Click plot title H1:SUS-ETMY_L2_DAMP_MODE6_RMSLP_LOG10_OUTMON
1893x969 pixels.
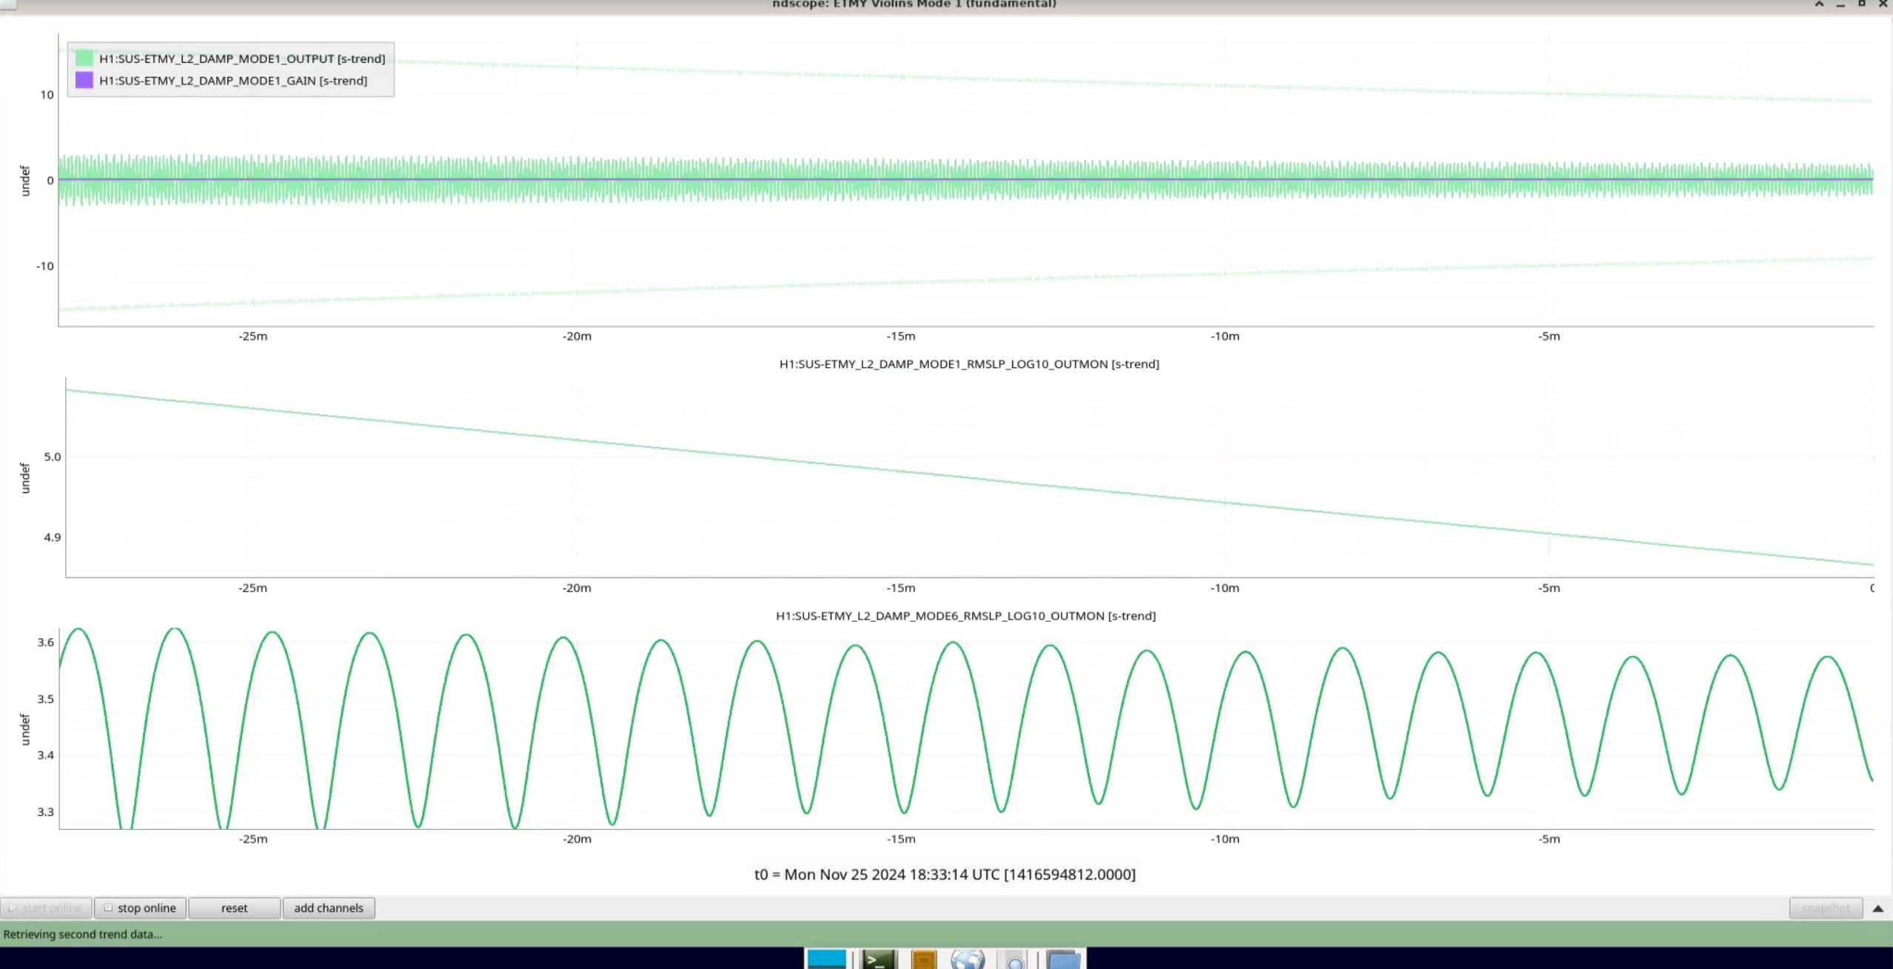click(965, 615)
